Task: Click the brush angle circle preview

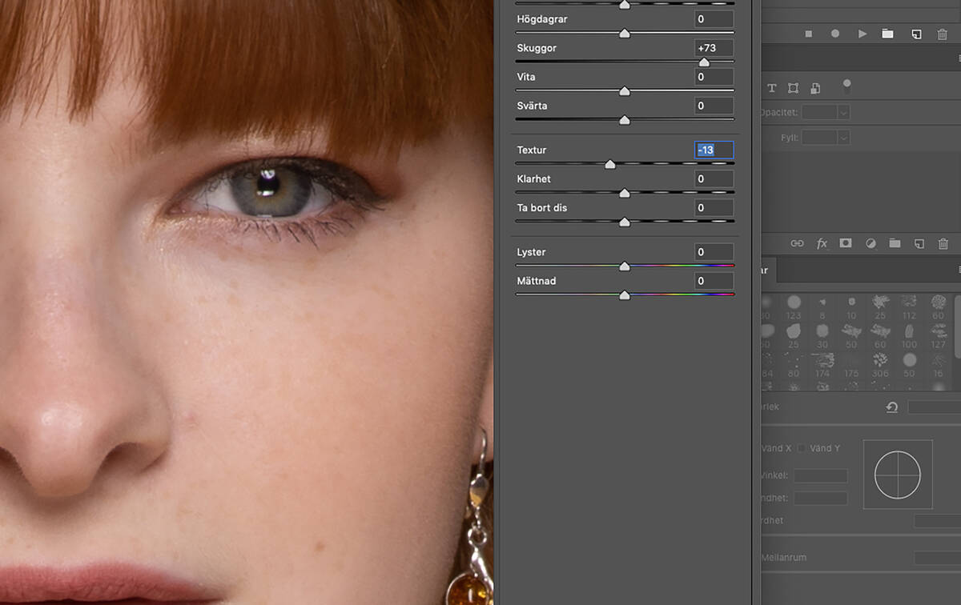Action: coord(898,475)
